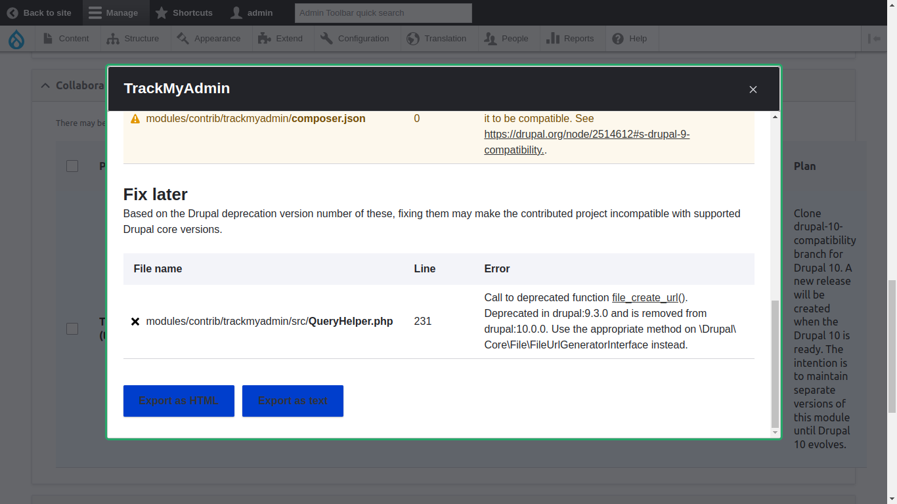The width and height of the screenshot is (897, 504).
Task: Click the Content page icon
Action: (x=48, y=39)
